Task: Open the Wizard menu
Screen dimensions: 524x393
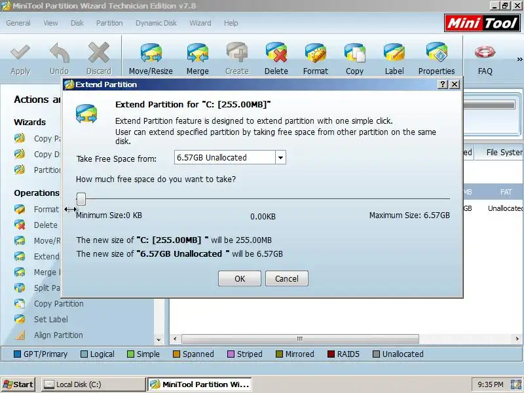Action: tap(200, 23)
